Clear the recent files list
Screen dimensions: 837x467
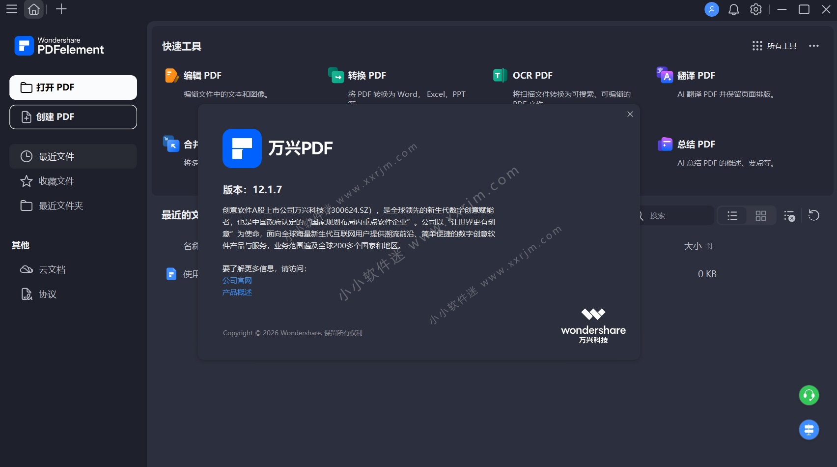point(790,215)
